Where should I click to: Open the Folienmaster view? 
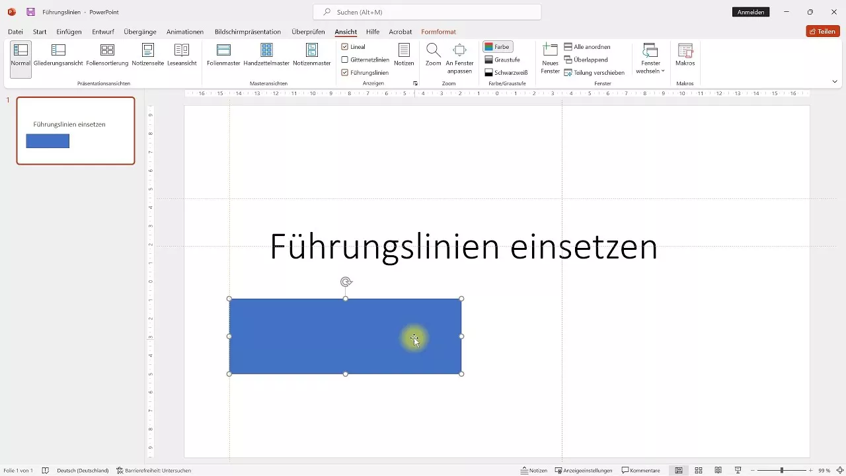click(x=223, y=56)
